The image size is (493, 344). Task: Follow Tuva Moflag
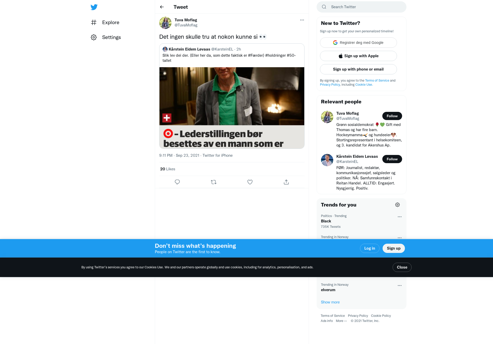point(392,116)
